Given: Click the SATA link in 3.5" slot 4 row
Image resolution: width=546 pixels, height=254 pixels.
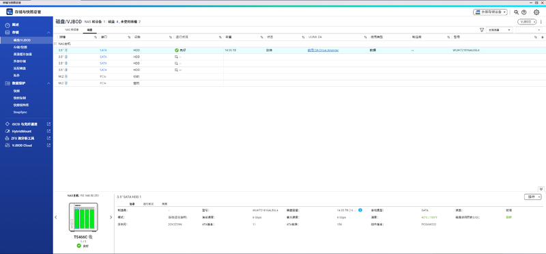Looking at the screenshot, I should click(x=103, y=70).
